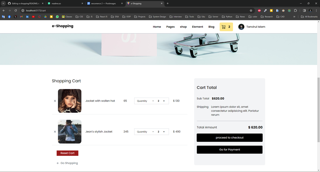Viewport: 320px width, 172px height.
Task: Remove Jacket with wollen hat using X
Action: (x=55, y=101)
